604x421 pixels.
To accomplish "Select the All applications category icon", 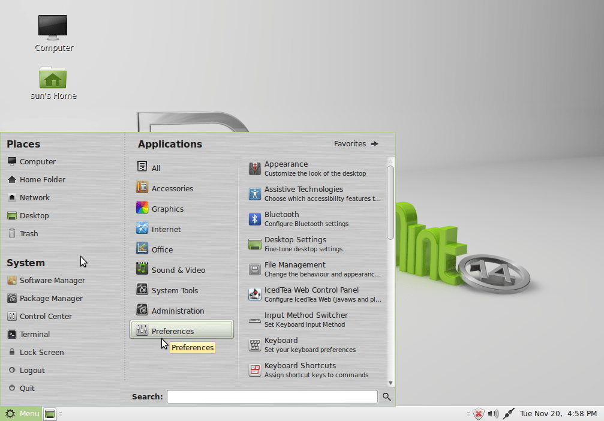I will (x=142, y=166).
